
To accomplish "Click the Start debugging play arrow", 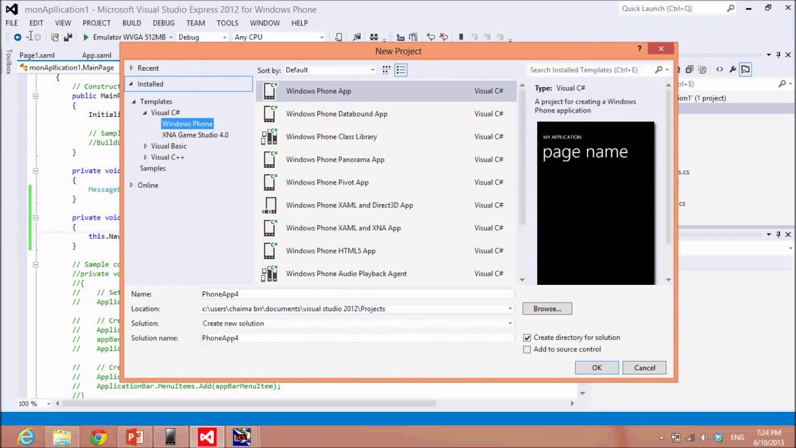I will 86,37.
